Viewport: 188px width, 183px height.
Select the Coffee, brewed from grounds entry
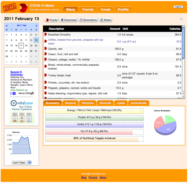pos(76,42)
